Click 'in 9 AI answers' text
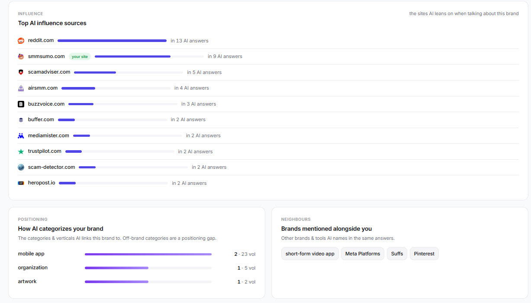 (225, 56)
